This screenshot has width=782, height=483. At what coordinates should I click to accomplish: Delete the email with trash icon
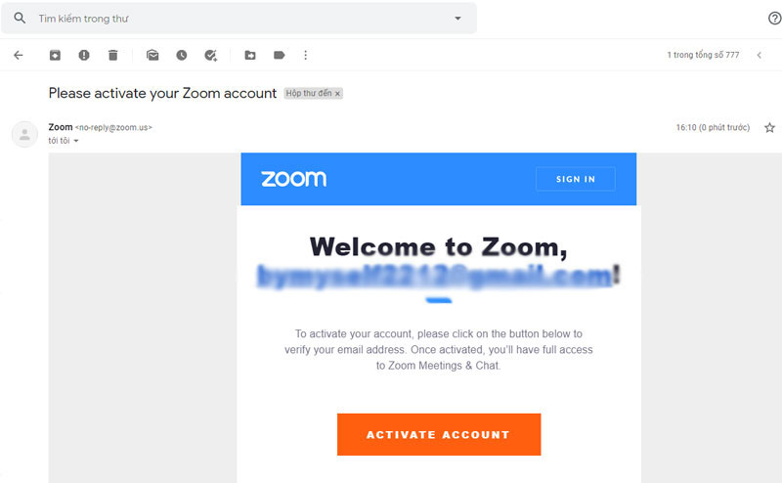[x=112, y=56]
